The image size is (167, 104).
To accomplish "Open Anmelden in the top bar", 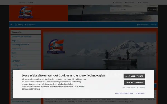I will tap(129, 2).
